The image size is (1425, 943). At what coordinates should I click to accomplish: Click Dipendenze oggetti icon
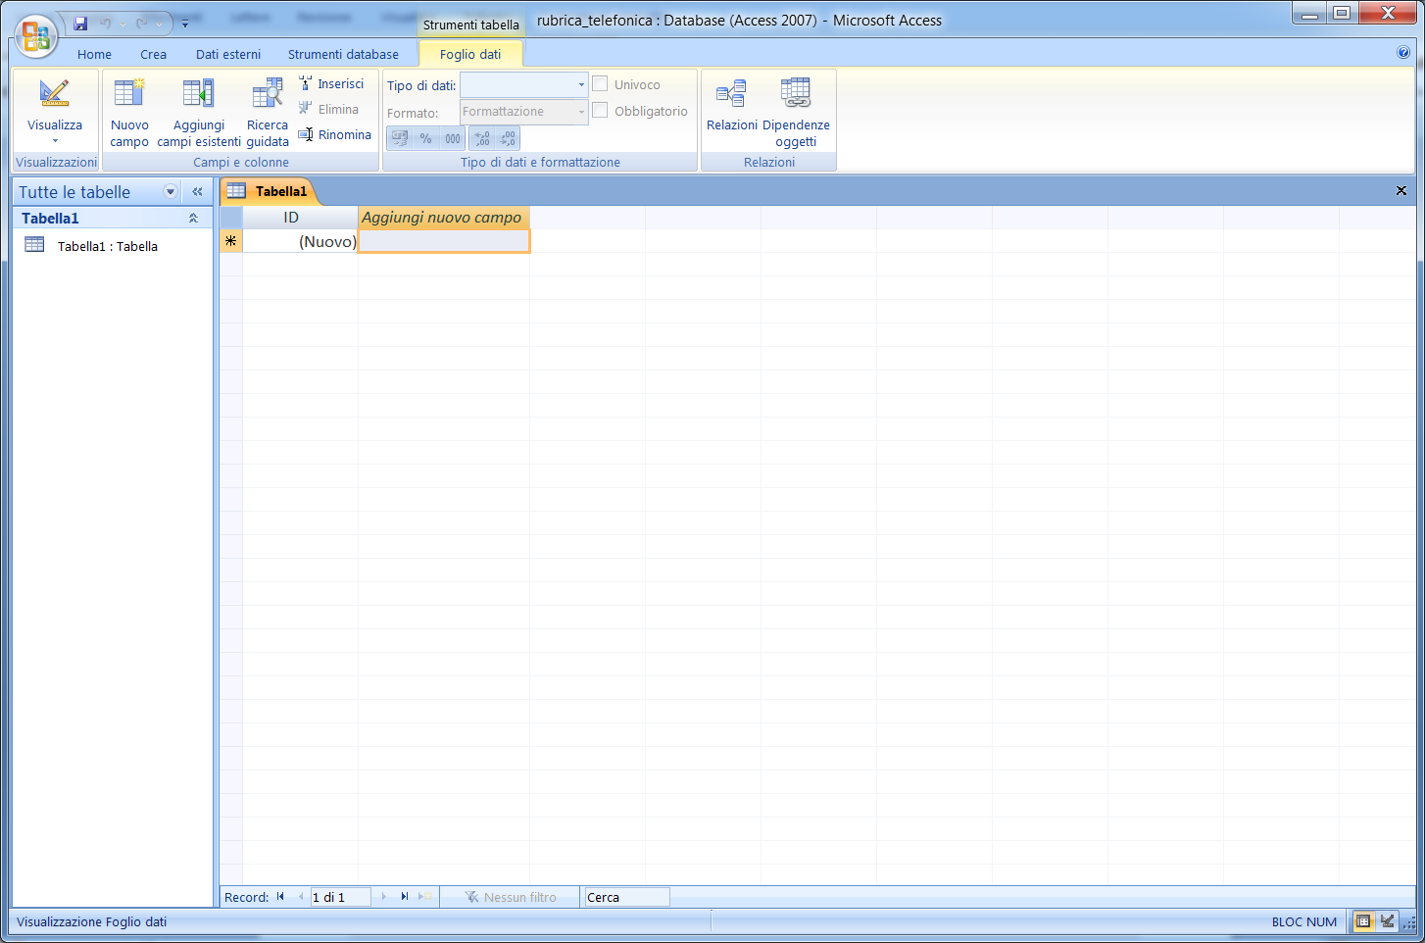(796, 93)
